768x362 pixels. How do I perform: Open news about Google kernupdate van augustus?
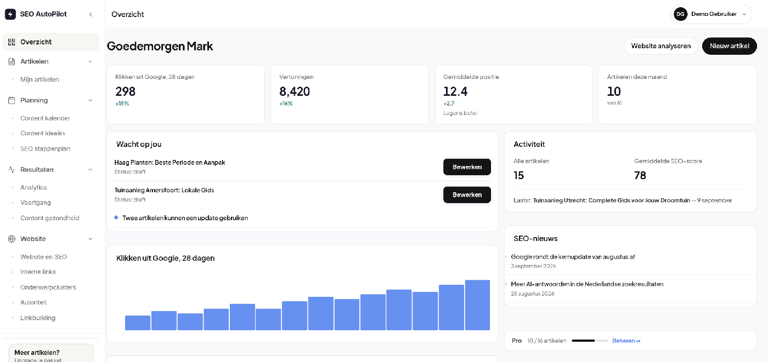pos(573,257)
